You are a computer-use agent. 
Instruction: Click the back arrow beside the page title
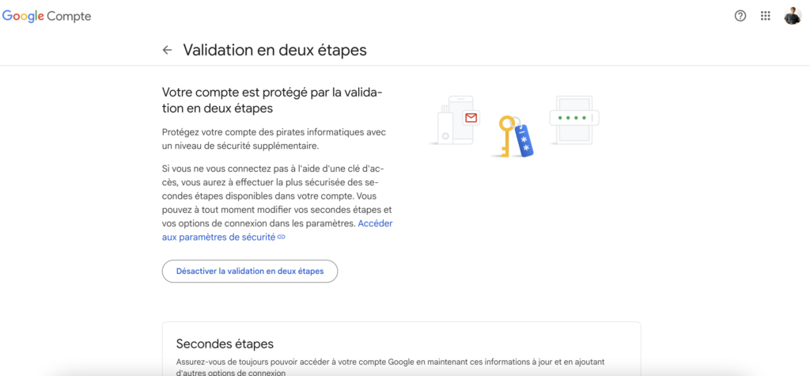(x=167, y=50)
